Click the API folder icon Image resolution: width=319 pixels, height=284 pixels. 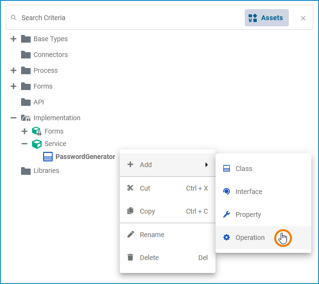pos(26,102)
